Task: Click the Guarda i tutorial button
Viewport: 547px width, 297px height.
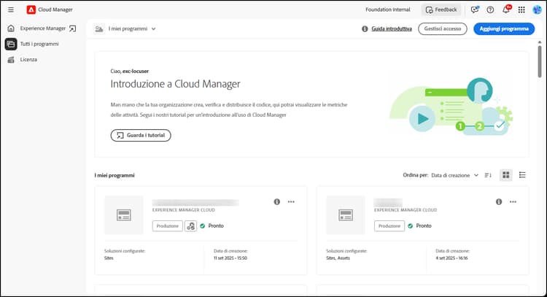Action: pyautogui.click(x=141, y=136)
